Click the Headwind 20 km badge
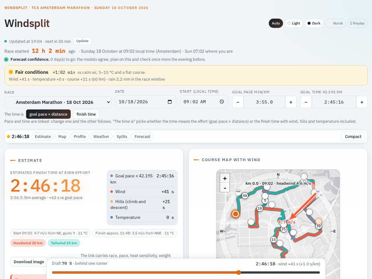Screen dimensions: 372x279 coord(28,243)
